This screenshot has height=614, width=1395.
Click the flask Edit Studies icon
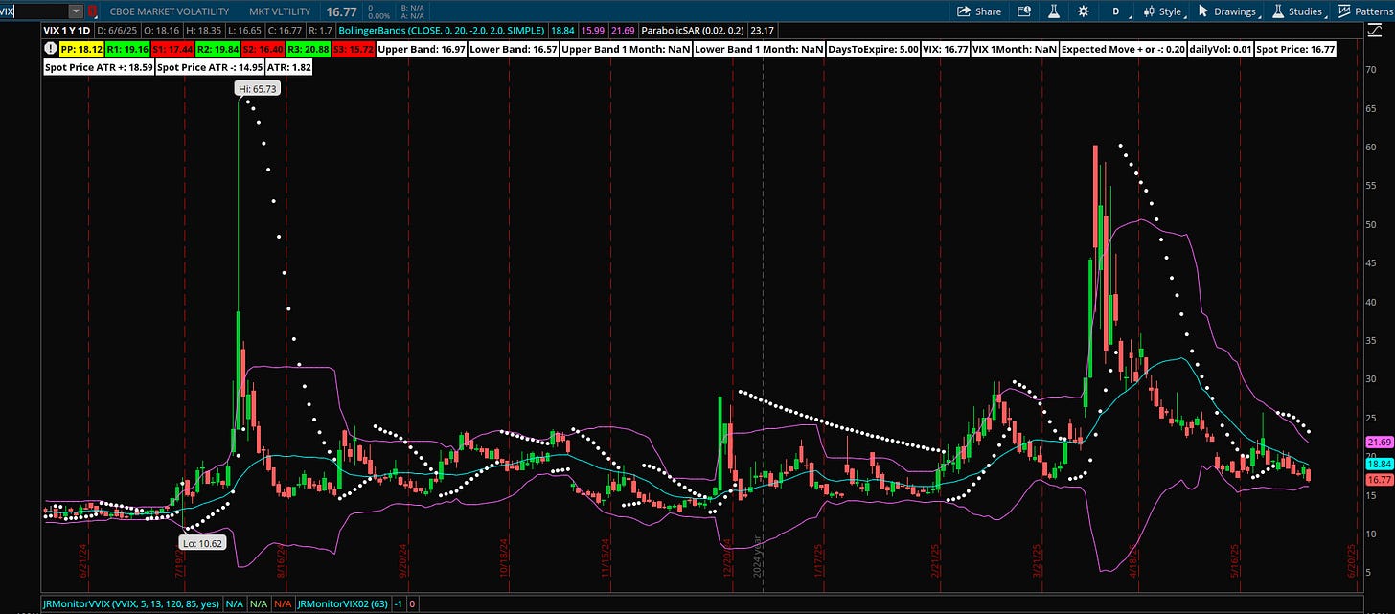tap(1053, 11)
